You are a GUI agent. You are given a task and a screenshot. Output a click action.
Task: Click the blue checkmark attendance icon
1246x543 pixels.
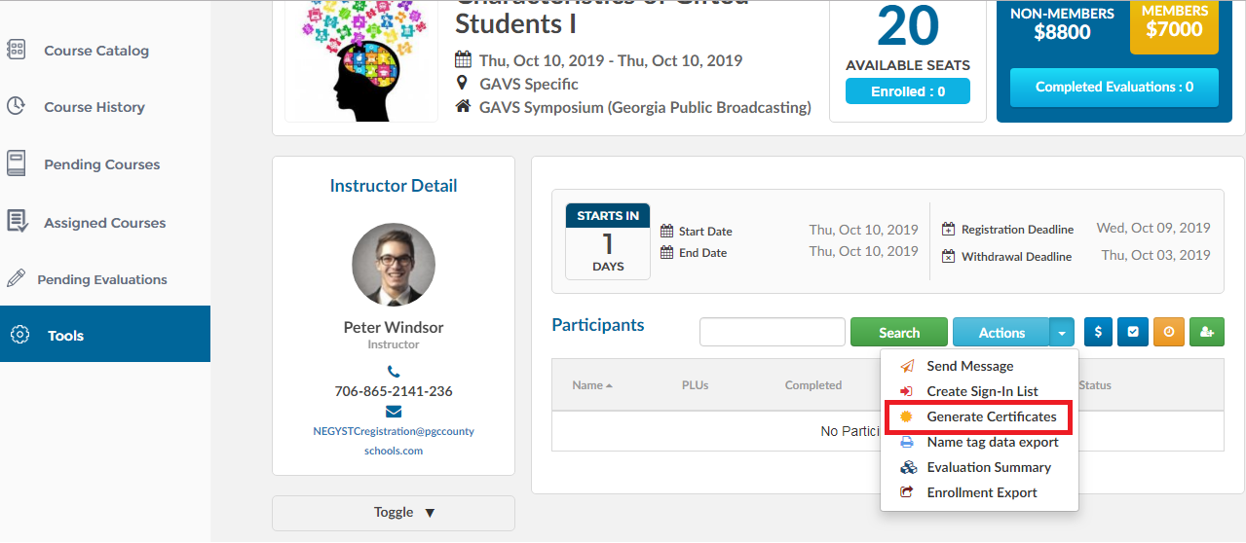[1133, 332]
